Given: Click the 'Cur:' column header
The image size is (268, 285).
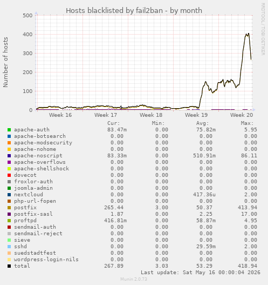Looking at the screenshot, I should click(x=114, y=123).
